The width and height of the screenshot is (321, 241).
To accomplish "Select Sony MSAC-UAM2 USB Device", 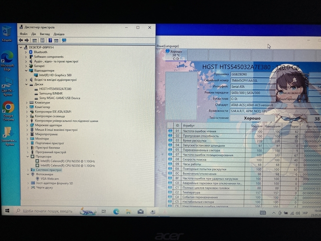I will (x=60, y=98).
